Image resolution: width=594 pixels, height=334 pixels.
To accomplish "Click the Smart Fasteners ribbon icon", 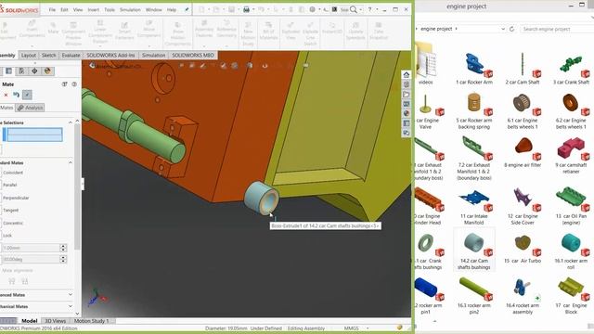I will [x=124, y=31].
